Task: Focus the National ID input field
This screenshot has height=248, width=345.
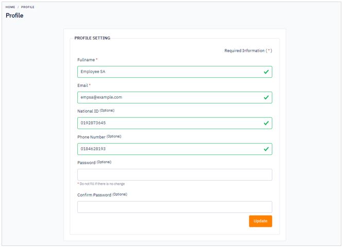Action: (175, 123)
